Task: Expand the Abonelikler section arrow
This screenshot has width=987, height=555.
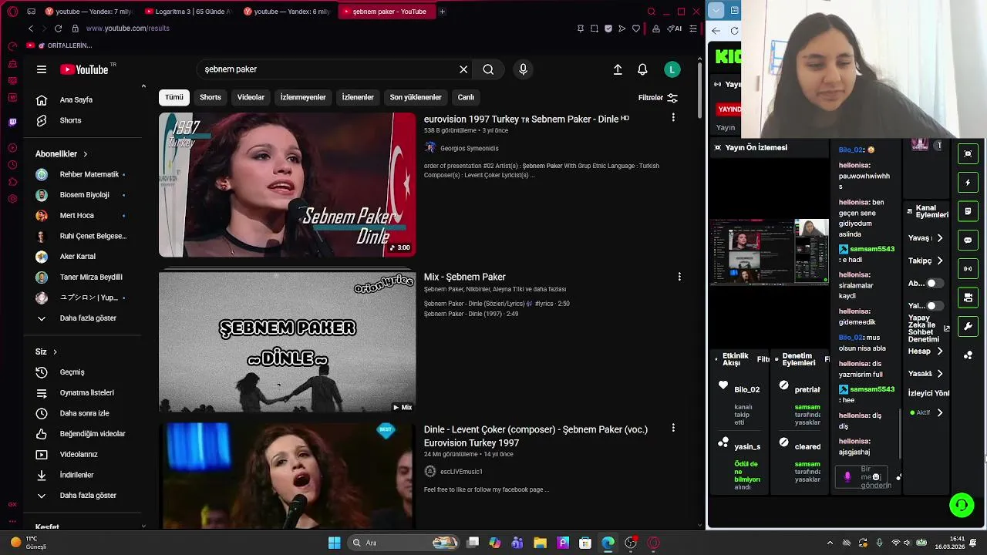Action: click(x=85, y=154)
